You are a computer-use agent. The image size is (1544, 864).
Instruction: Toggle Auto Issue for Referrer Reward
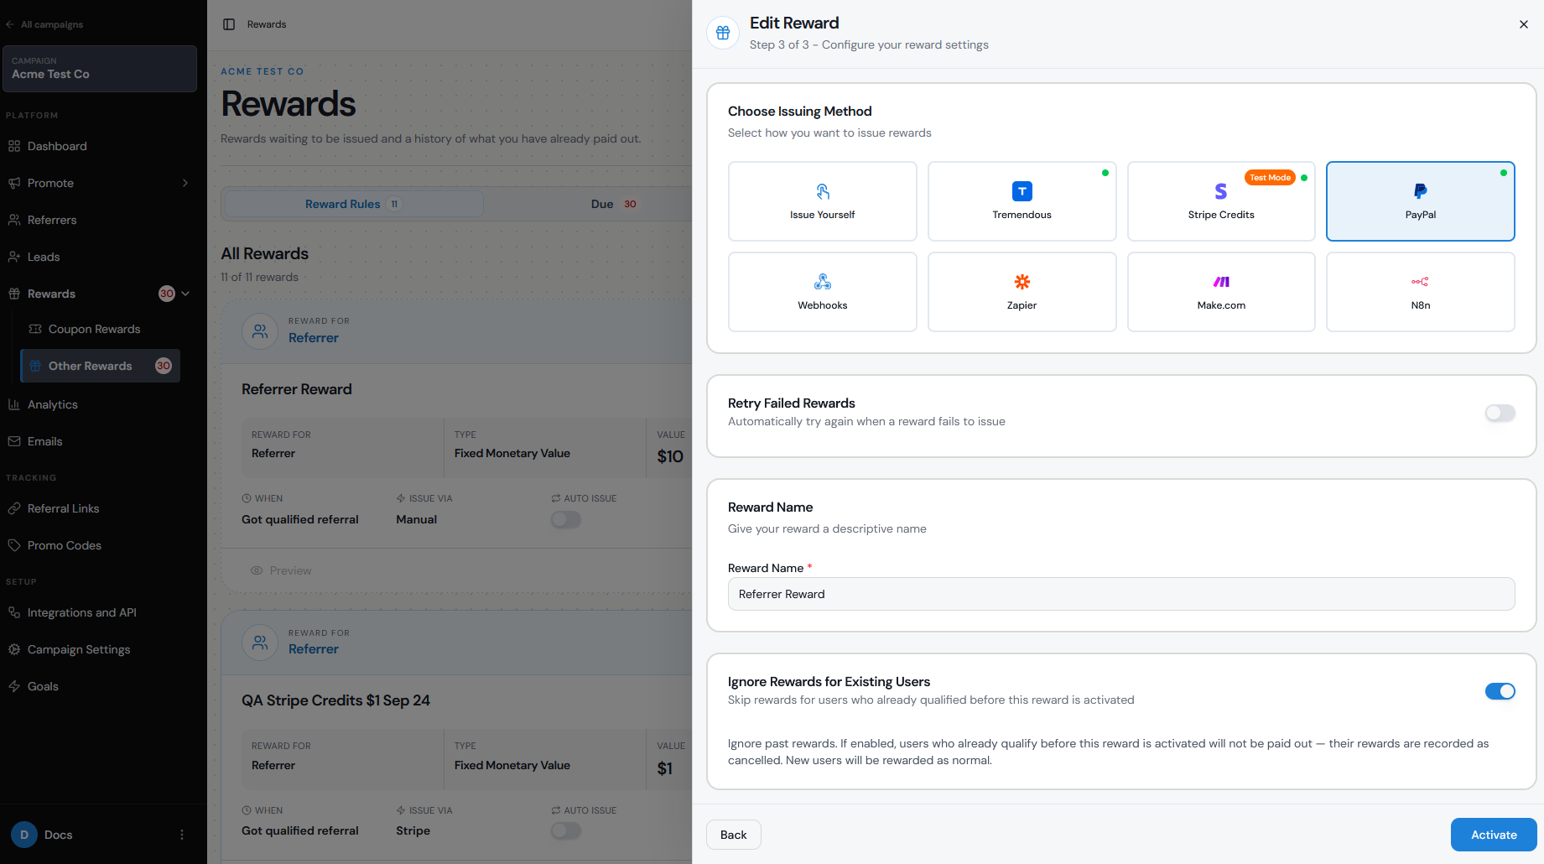[566, 520]
